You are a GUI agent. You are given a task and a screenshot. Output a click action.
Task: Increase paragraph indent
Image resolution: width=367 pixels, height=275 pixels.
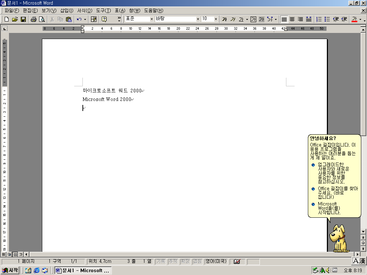(x=344, y=19)
